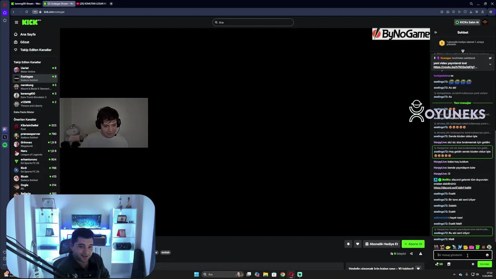Image resolution: width=496 pixels, height=279 pixels.
Task: Insert the last quick-row emote
Action: (x=489, y=247)
